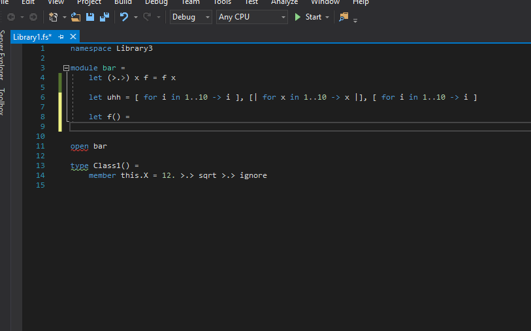The width and height of the screenshot is (531, 331).
Task: Open the Window menu
Action: 325,2
